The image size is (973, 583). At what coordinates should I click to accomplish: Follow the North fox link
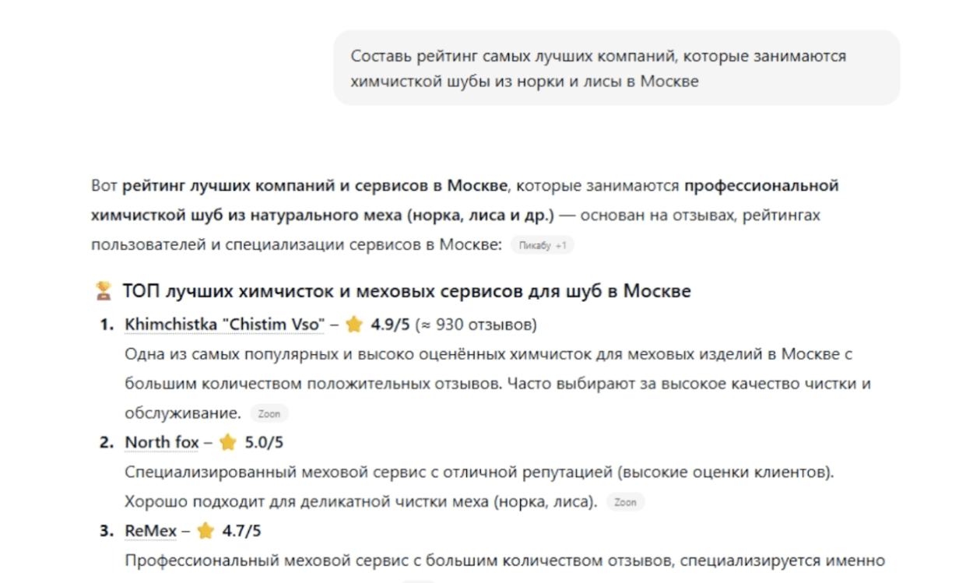pyautogui.click(x=162, y=443)
